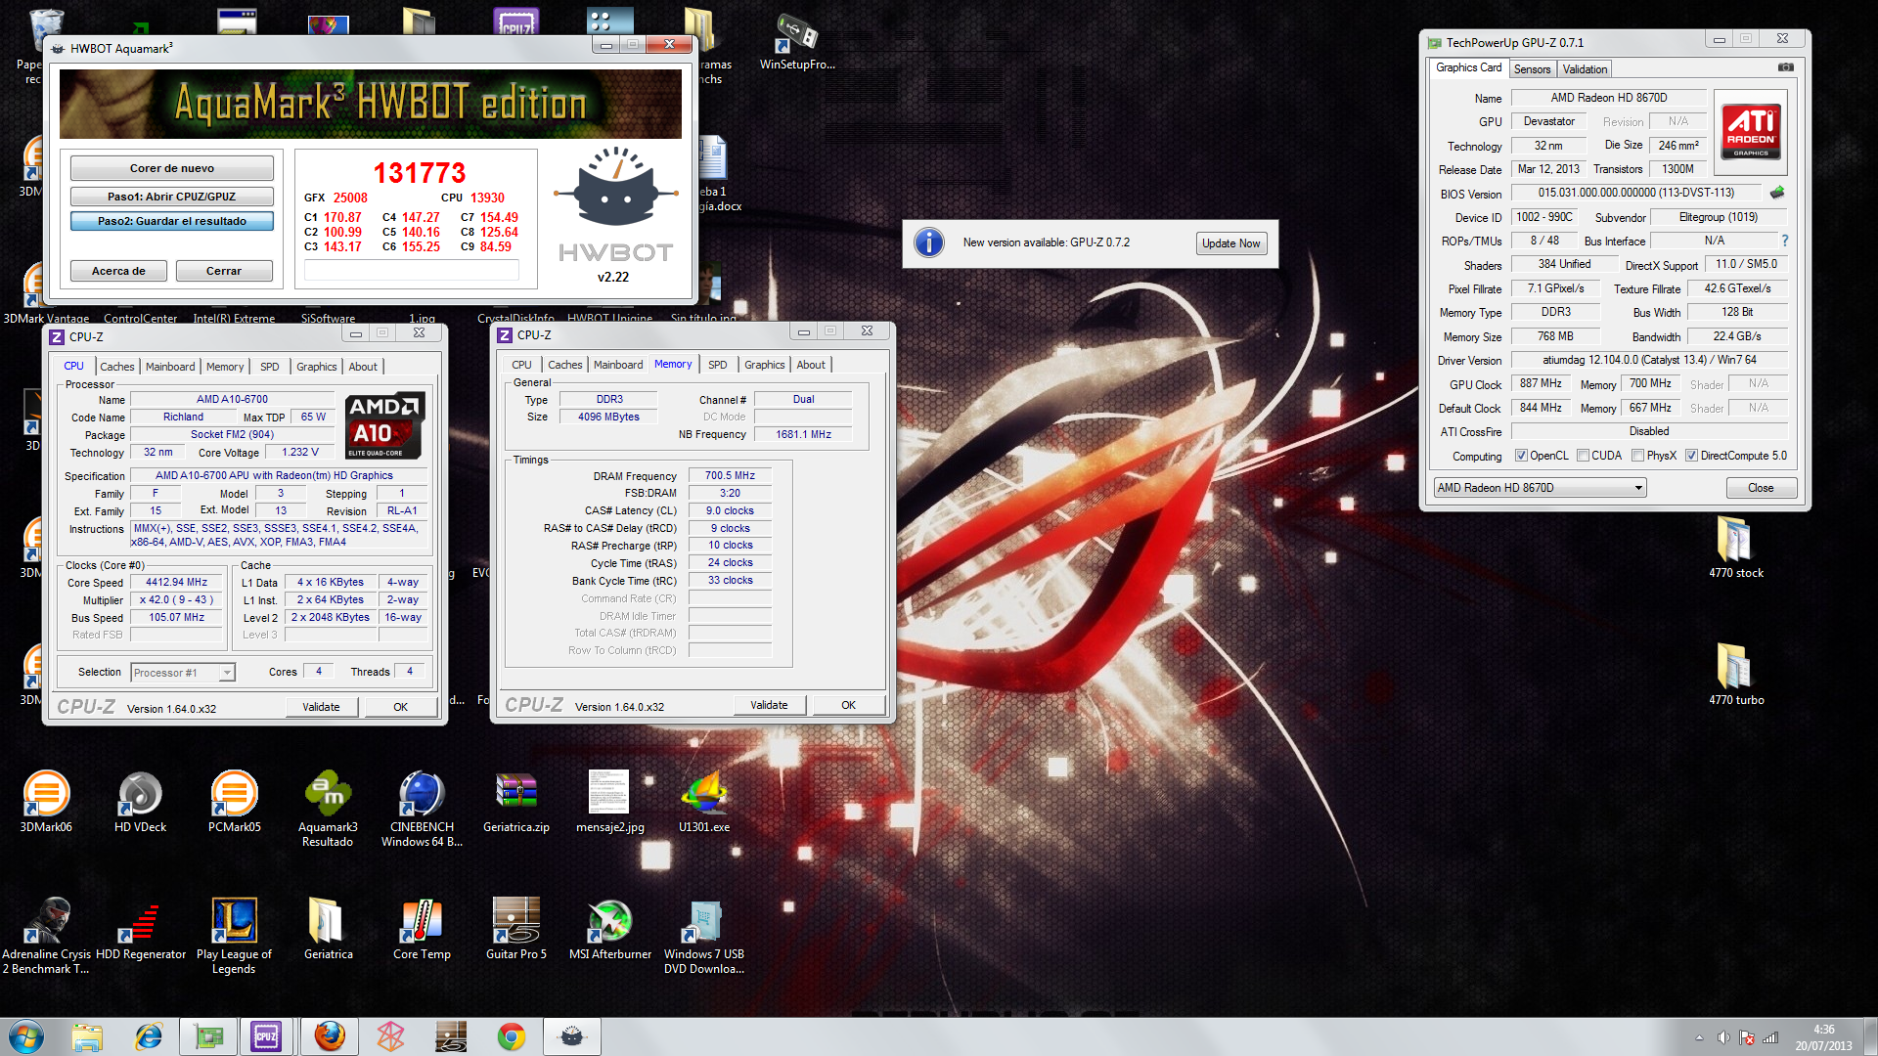Toggle the DirectCompute 5.0 checkbox
Viewport: 1878px width, 1056px height.
pyautogui.click(x=1691, y=456)
